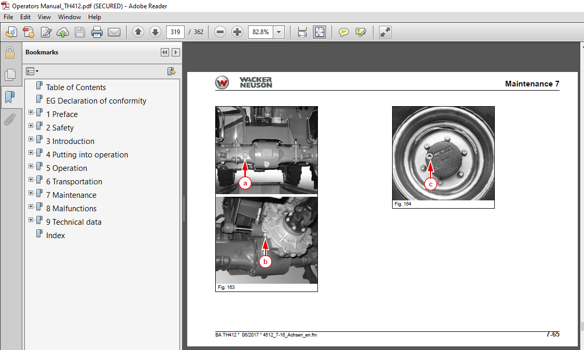Screen dimensions: 584x350
Task: Open the Window menu
Action: (x=69, y=17)
